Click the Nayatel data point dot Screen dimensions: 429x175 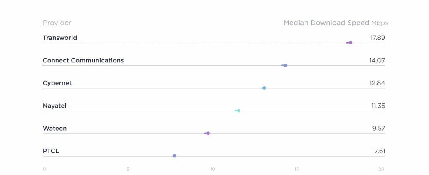tap(238, 111)
